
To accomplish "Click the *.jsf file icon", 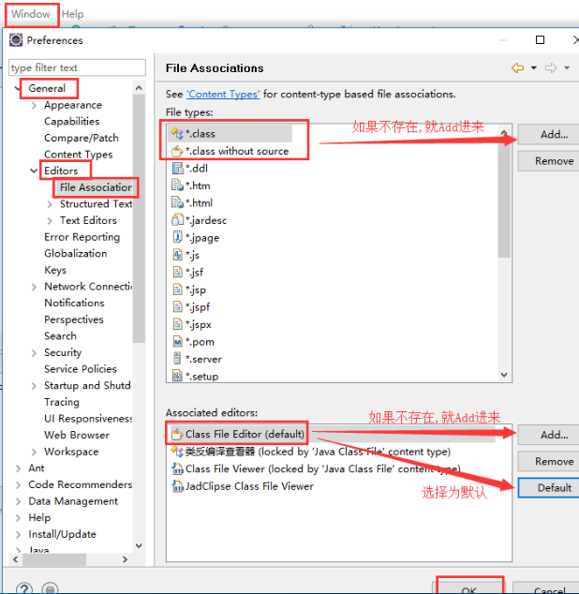I will point(177,272).
